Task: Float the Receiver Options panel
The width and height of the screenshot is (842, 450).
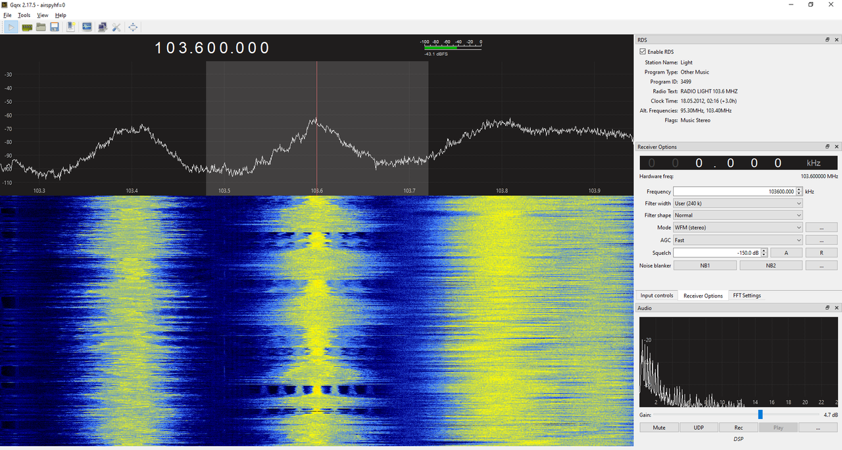Action: pyautogui.click(x=828, y=146)
